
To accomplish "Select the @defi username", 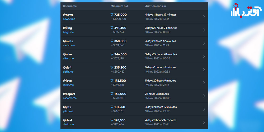I will click(67, 68).
